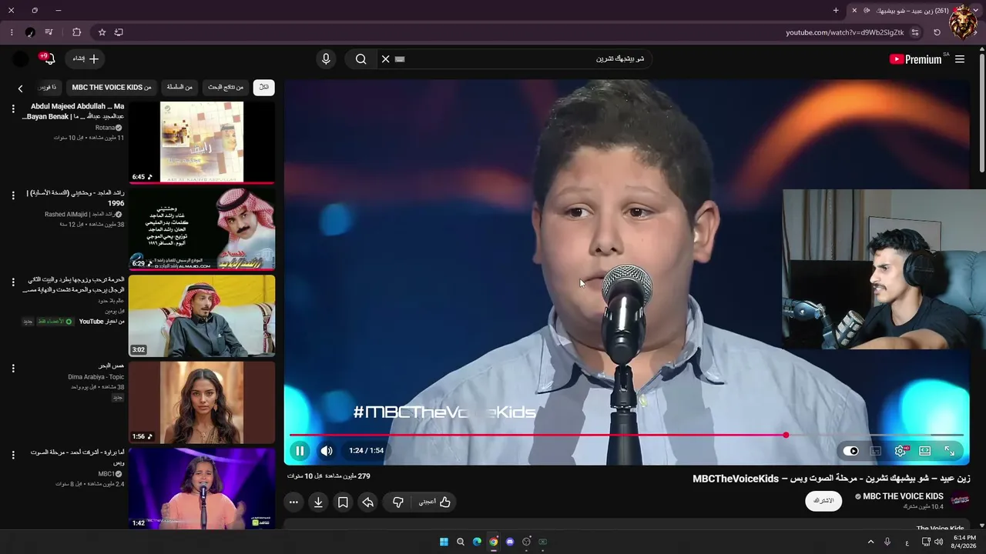Seek using the red video progress bar
The height and width of the screenshot is (554, 986).
click(x=626, y=435)
